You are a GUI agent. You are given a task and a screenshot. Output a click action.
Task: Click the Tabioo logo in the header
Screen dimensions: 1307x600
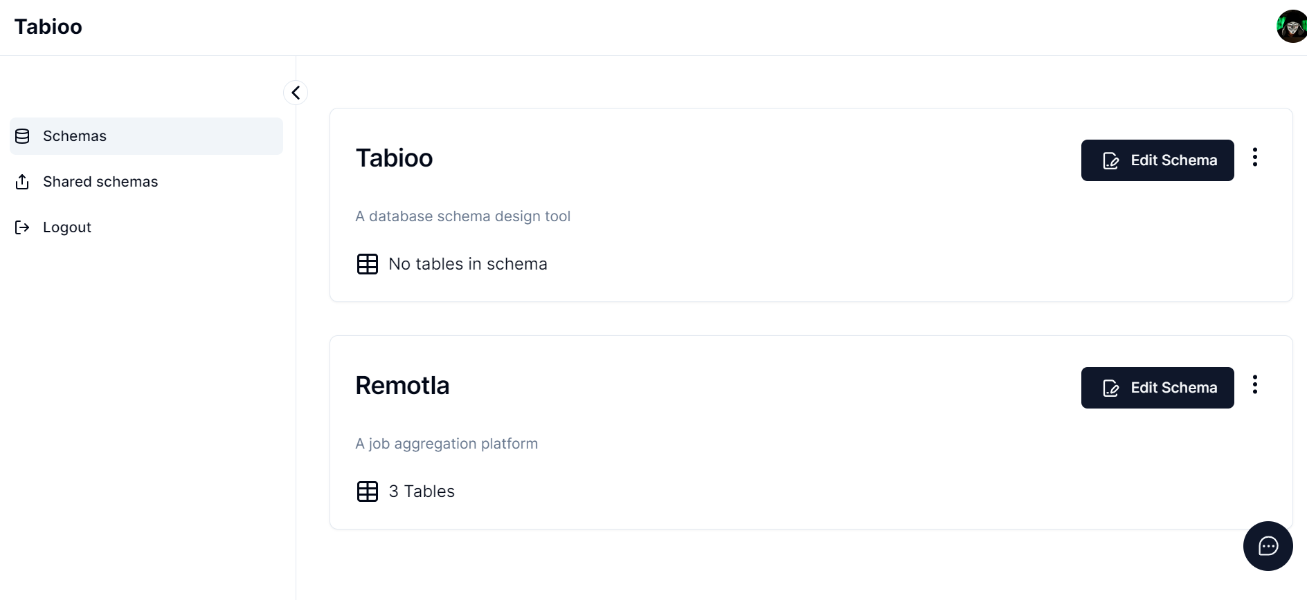[48, 26]
